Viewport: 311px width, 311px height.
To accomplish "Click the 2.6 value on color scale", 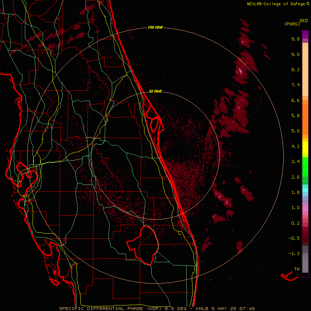I will (x=295, y=177).
